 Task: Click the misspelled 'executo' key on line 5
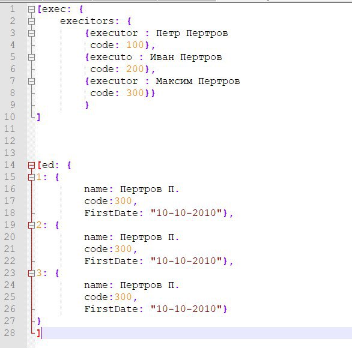(111, 57)
